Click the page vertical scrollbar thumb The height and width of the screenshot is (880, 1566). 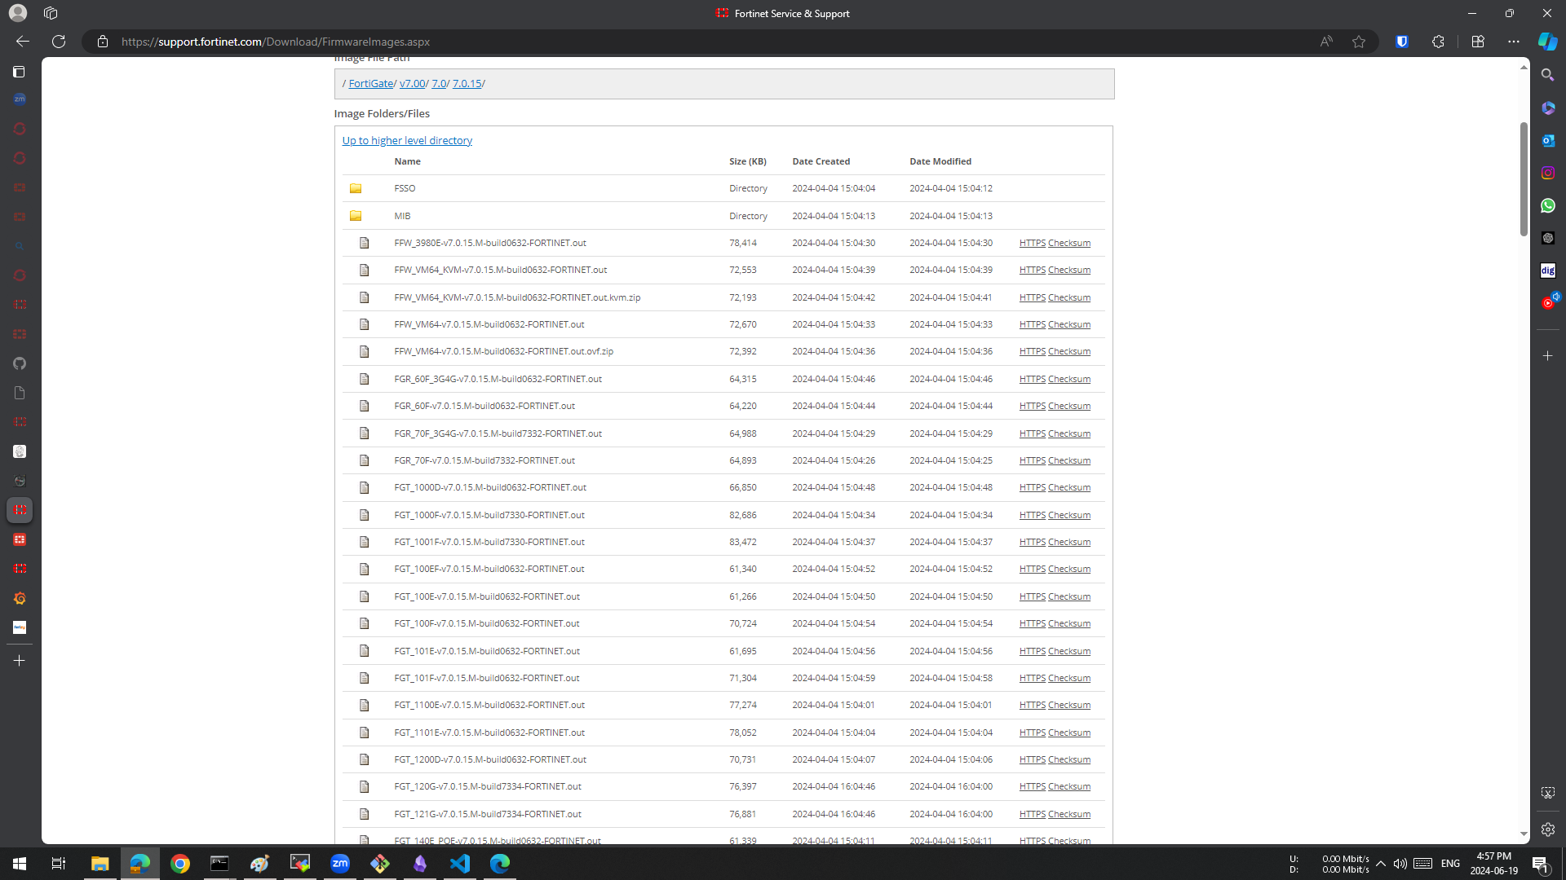pyautogui.click(x=1523, y=179)
